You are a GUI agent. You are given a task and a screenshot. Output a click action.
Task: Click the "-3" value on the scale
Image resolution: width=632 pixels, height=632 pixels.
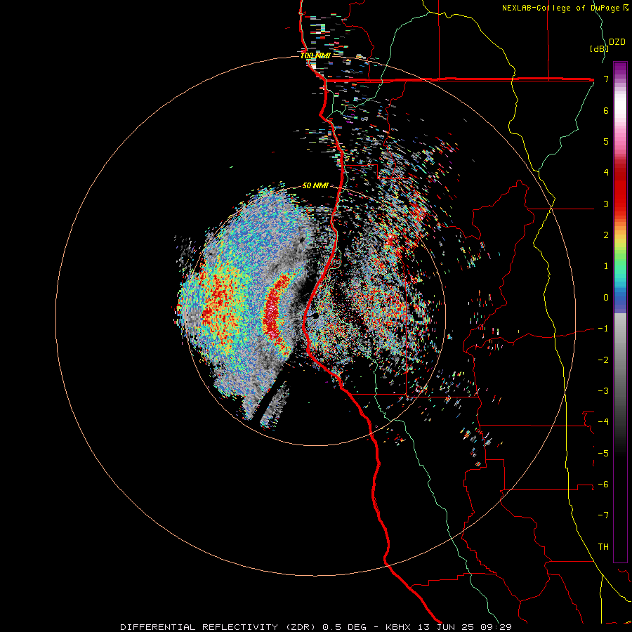tap(603, 391)
